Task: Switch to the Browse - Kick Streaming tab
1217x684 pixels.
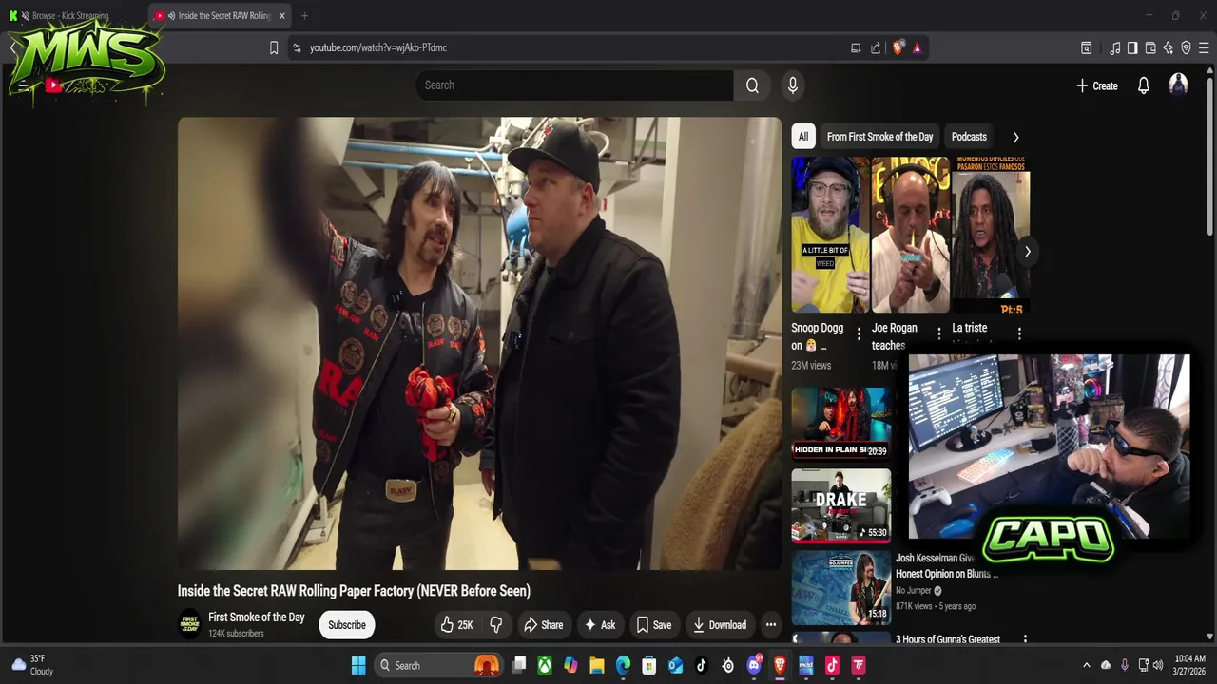Action: click(x=70, y=16)
